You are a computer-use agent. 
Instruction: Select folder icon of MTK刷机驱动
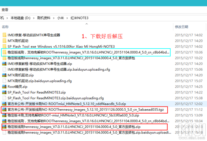pyautogui.click(x=4, y=41)
